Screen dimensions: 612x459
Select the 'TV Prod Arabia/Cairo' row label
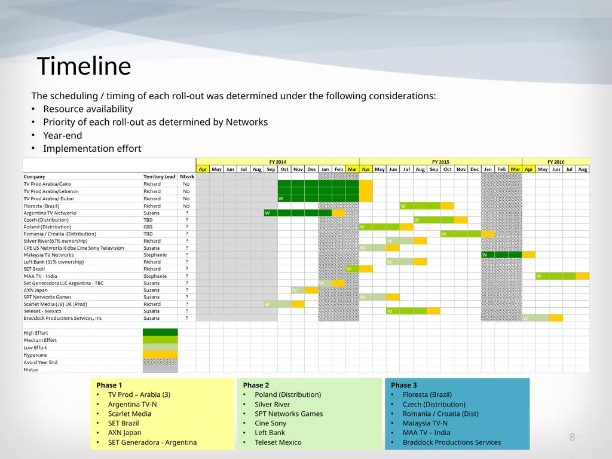47,184
